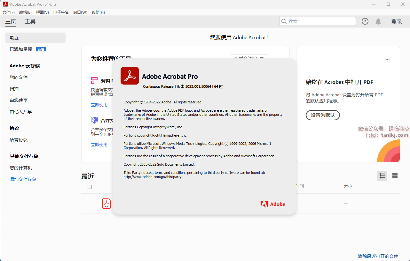Click the 添加文件存储 link
Screen dimensions: 410x261
pos(23,179)
